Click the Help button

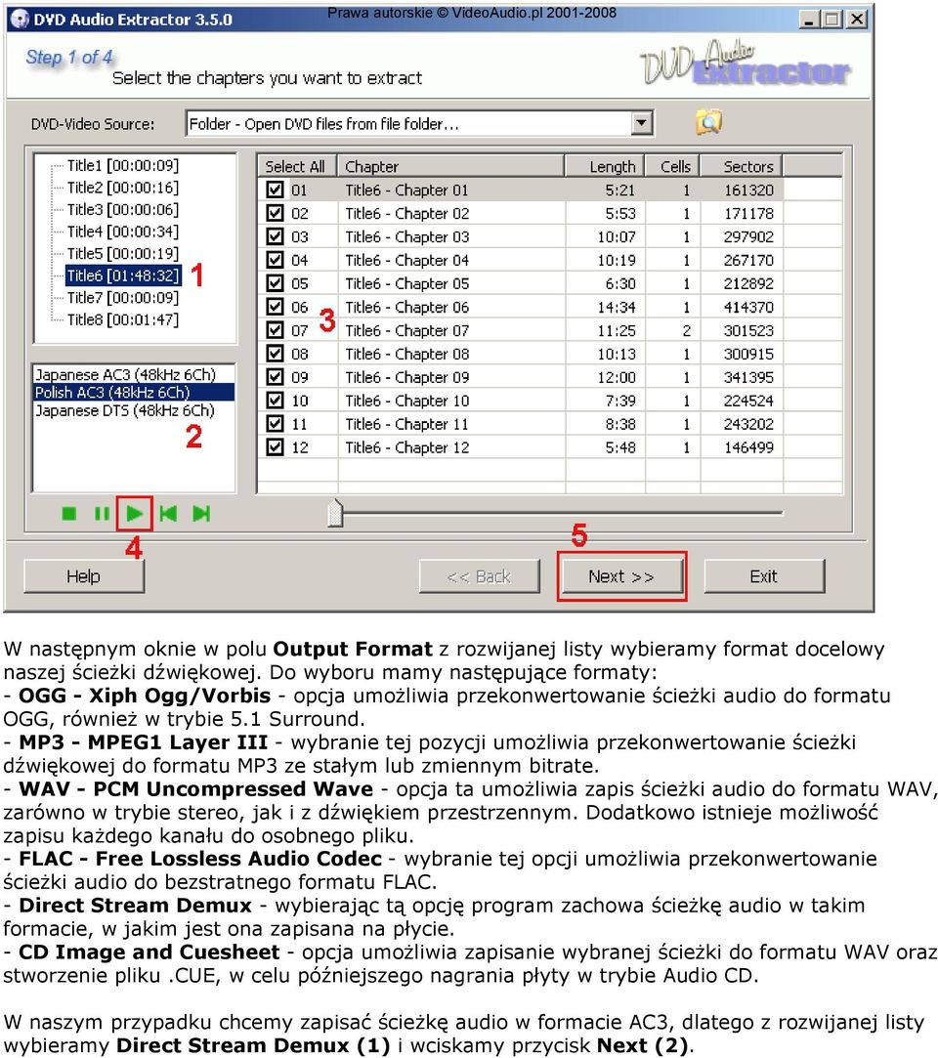[x=84, y=577]
